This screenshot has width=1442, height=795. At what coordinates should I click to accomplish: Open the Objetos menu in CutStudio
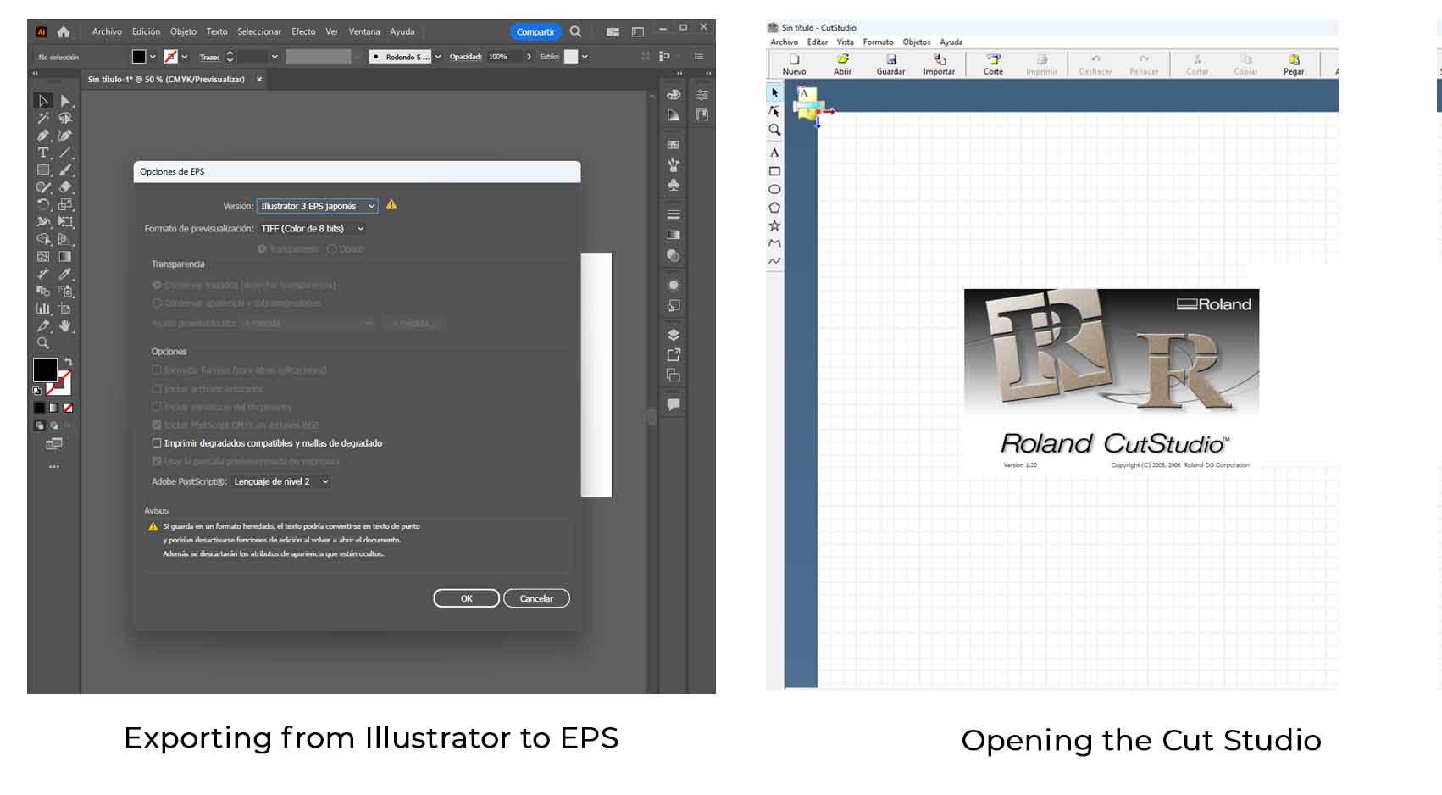(916, 42)
